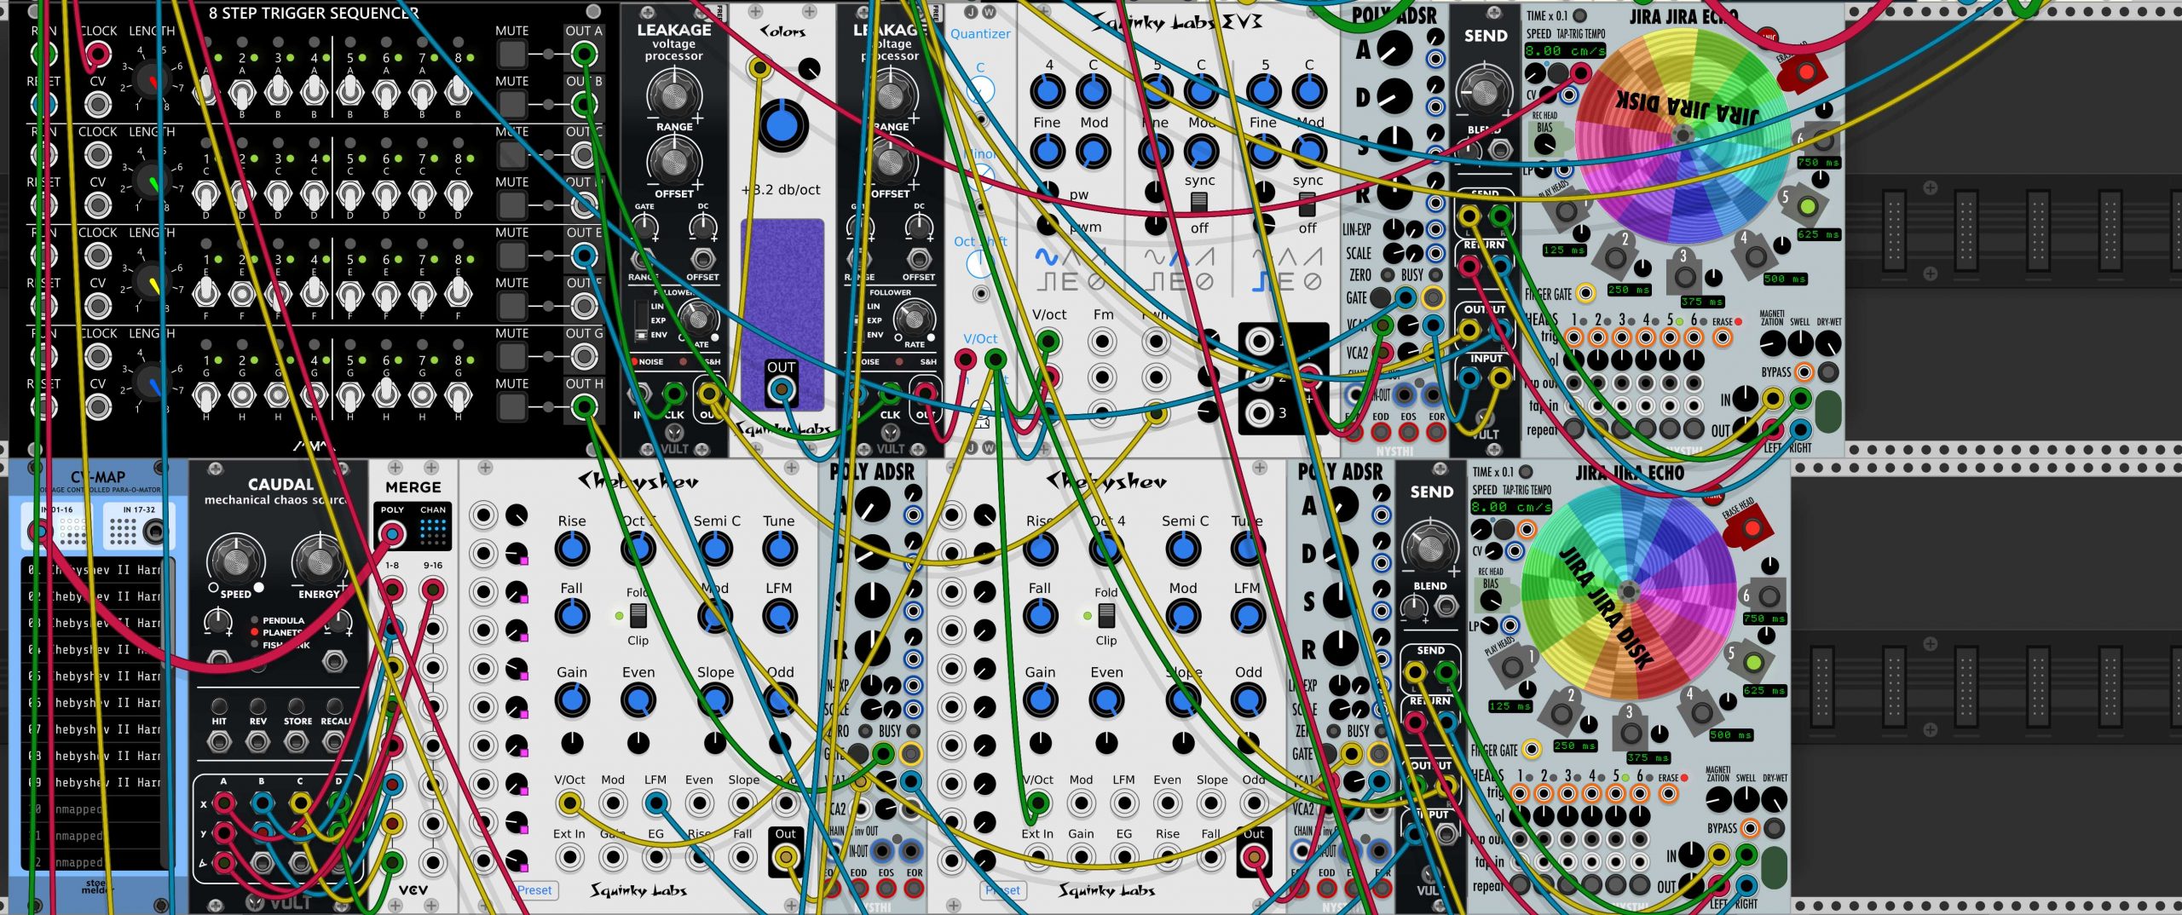Click the OUT jack on Colors module

[781, 389]
